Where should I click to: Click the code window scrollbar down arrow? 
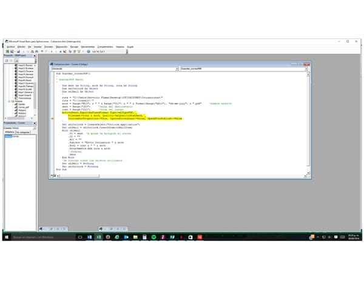click(x=308, y=173)
